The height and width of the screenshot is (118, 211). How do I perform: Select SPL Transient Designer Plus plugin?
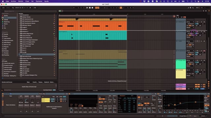(30, 75)
